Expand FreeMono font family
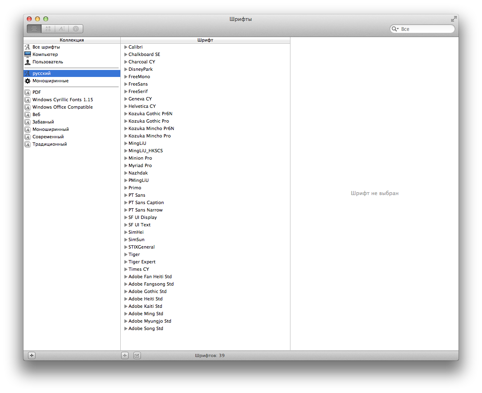Screen dimensions: 482x393 tap(126, 77)
